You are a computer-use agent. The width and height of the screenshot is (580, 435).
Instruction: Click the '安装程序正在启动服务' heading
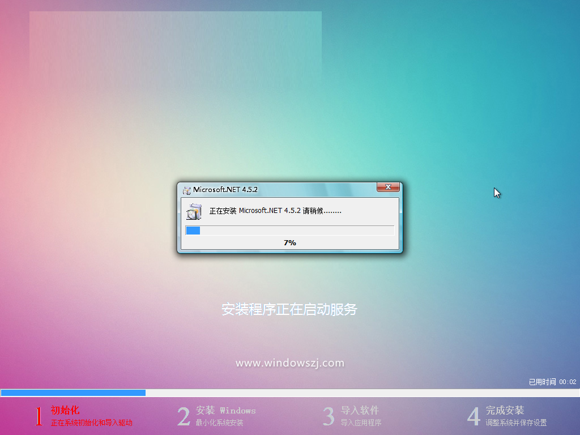pyautogui.click(x=289, y=309)
